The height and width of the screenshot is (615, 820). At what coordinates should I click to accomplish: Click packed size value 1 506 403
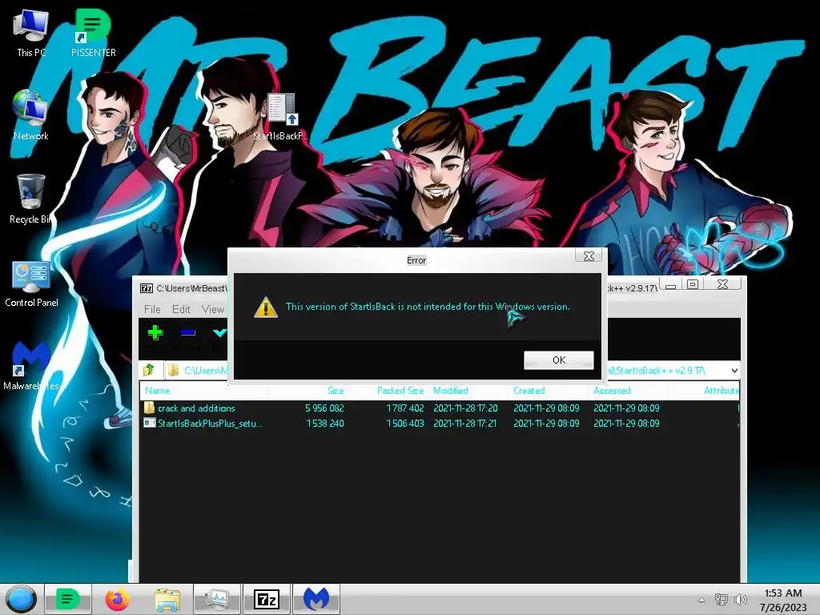[404, 423]
